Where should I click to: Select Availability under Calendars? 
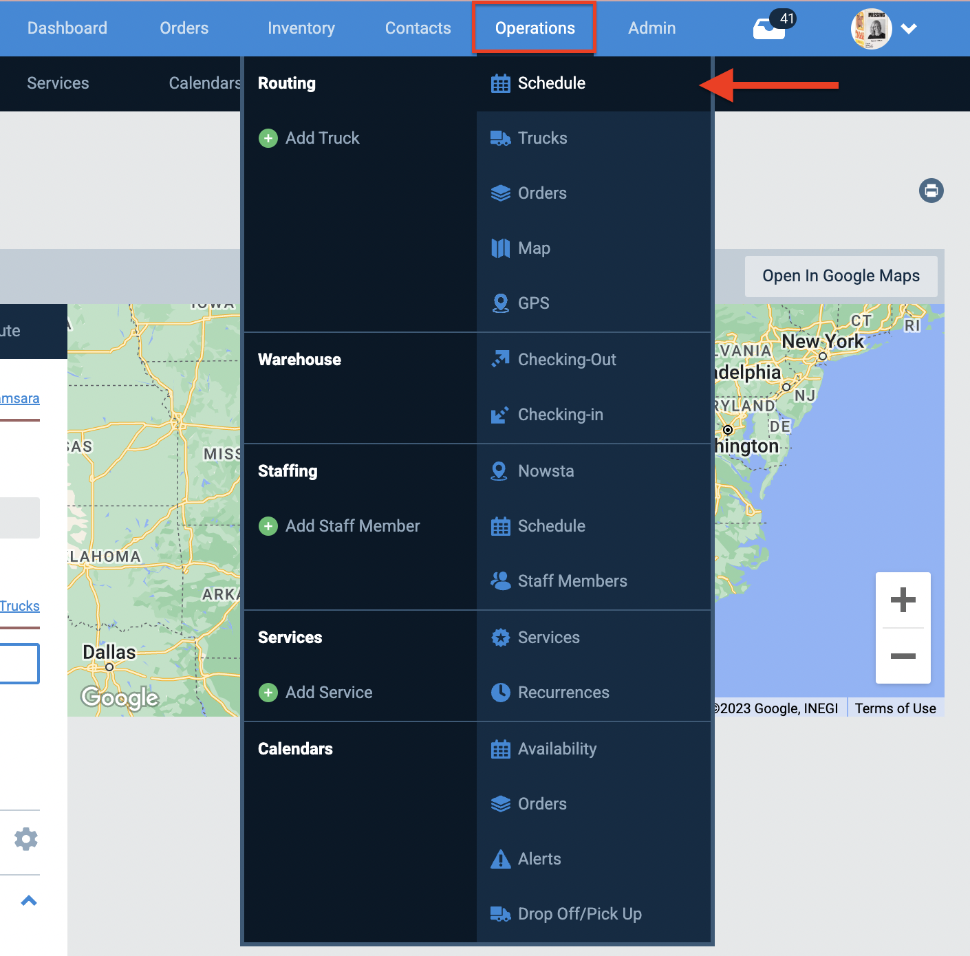558,749
